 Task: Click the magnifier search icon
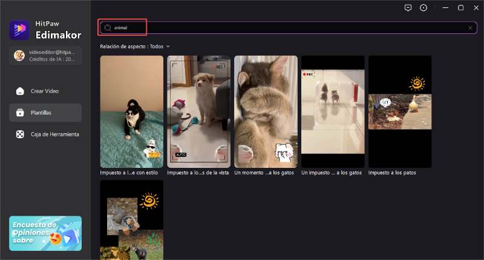point(108,27)
